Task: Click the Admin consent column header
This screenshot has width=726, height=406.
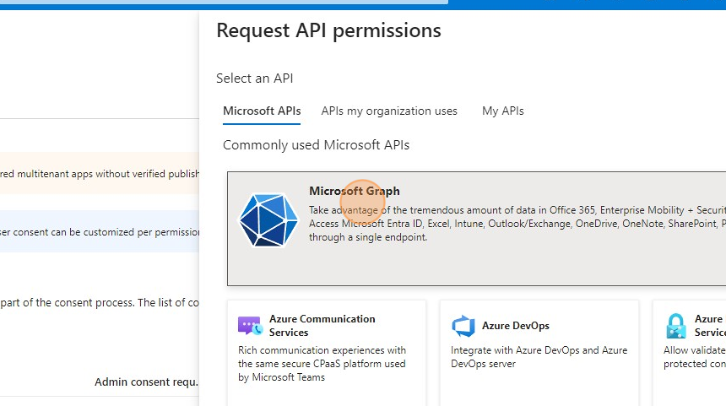Action: point(145,382)
